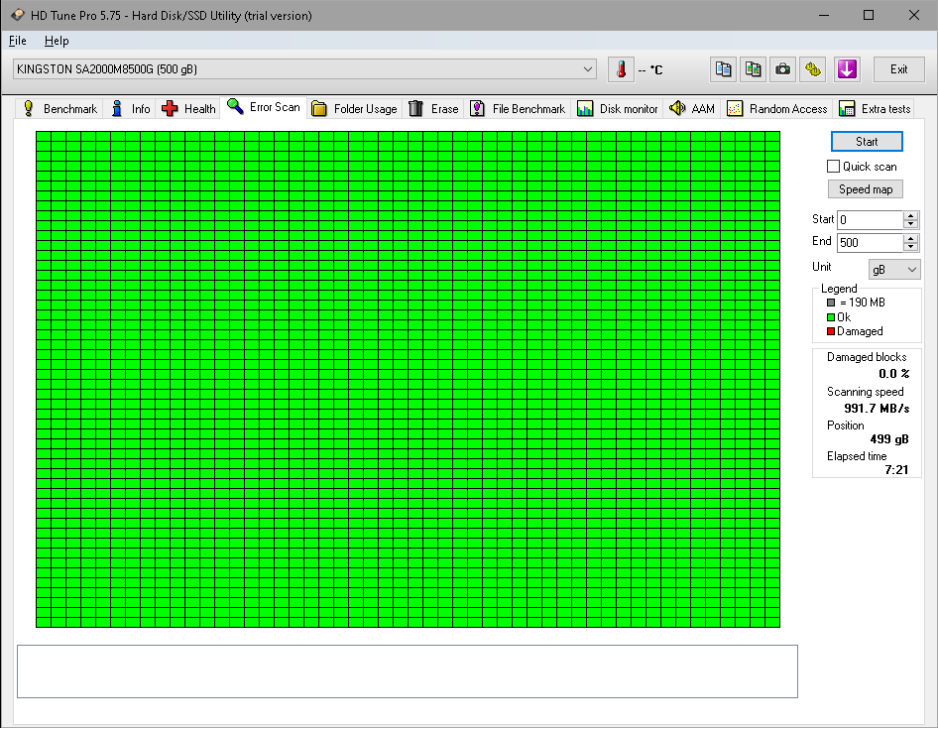
Task: Click the temperature readout -- °C
Action: click(x=650, y=70)
